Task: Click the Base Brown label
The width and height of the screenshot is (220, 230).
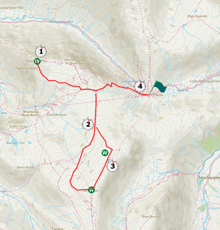Action: tap(151, 216)
